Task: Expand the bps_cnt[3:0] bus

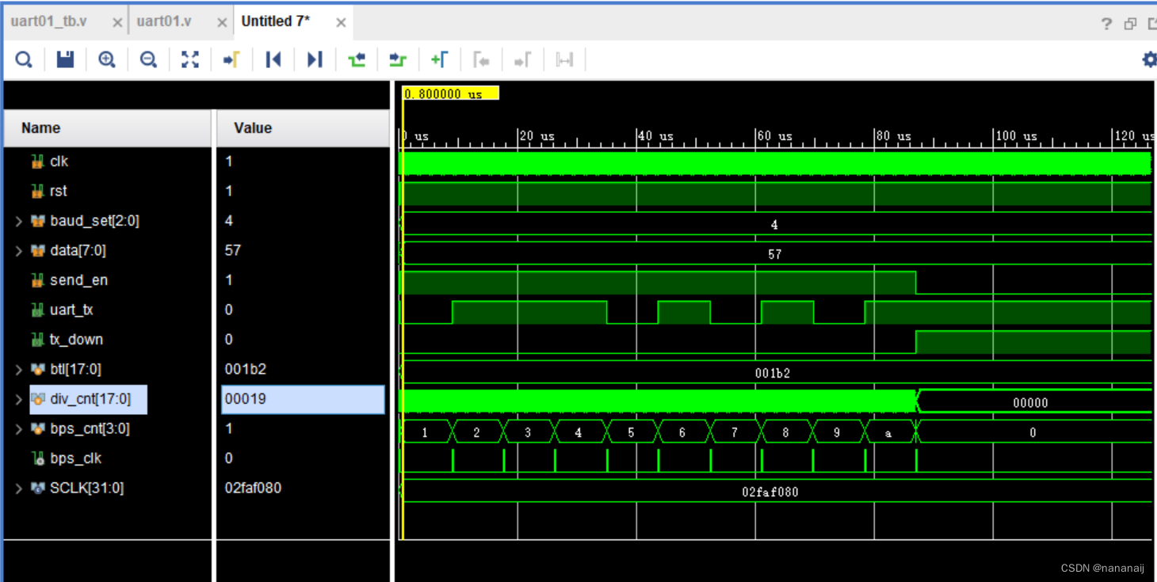Action: click(x=18, y=429)
